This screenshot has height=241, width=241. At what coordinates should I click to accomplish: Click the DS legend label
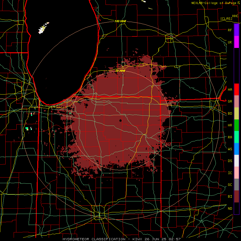230,161
